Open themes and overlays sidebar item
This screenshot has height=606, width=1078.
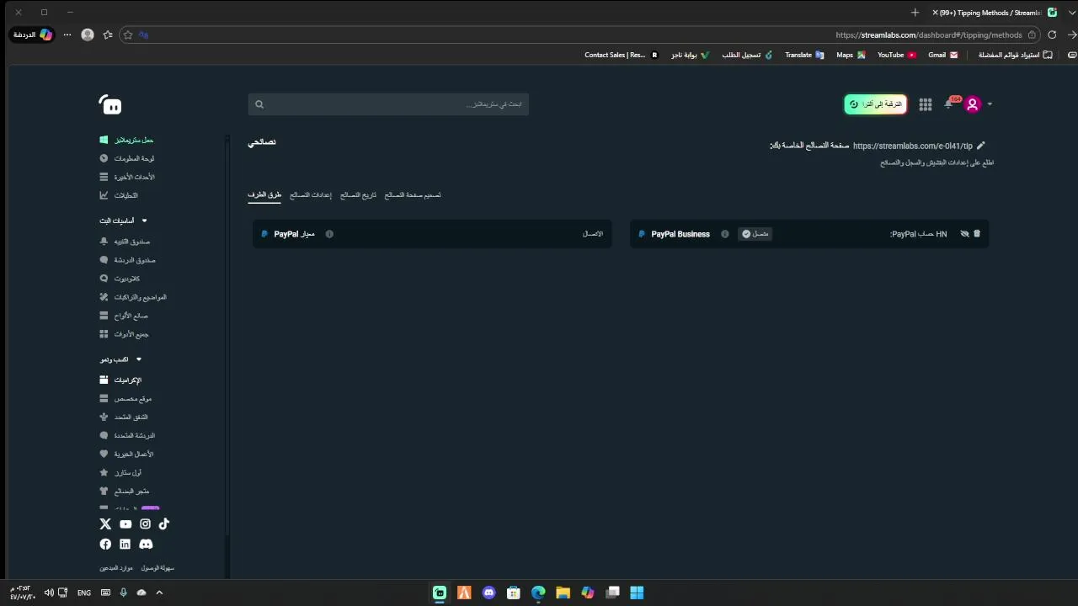point(133,297)
